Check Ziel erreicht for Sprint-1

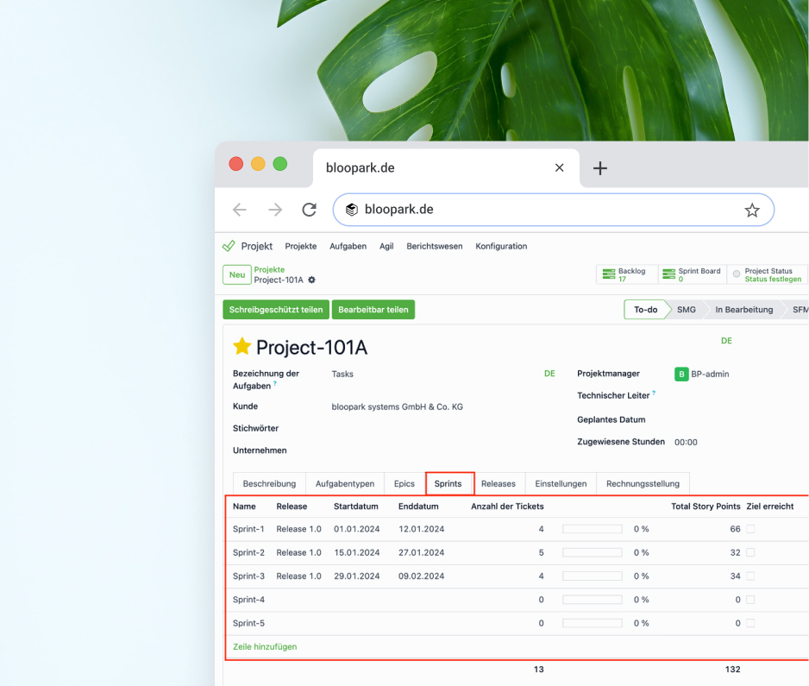pos(751,529)
